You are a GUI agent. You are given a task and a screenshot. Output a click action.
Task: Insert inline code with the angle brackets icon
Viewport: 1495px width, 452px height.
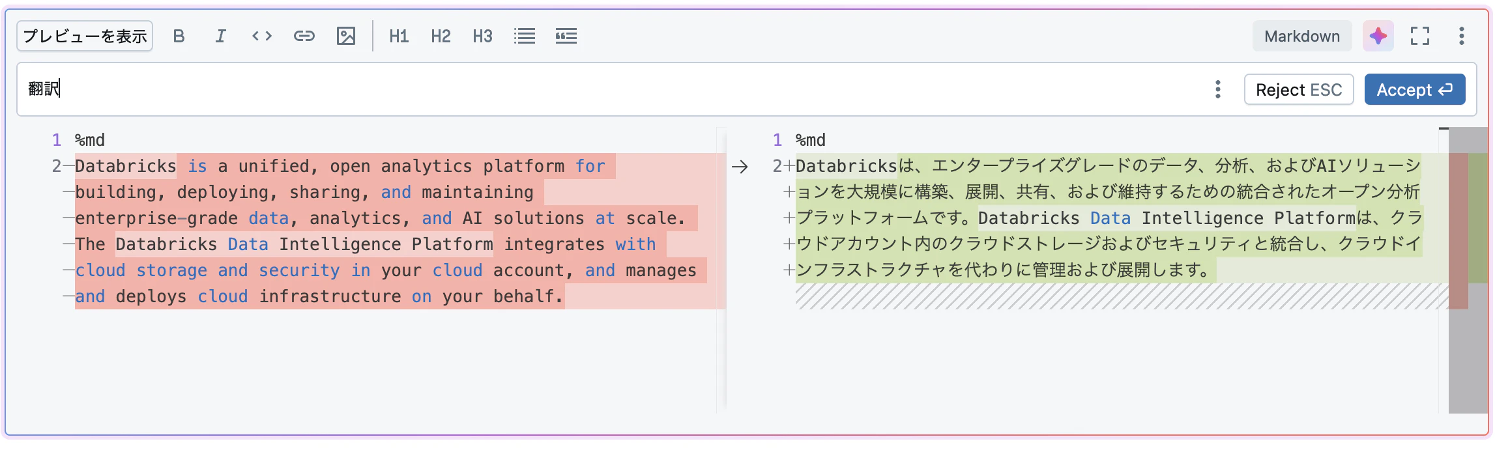(262, 36)
